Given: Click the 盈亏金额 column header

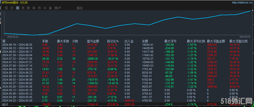Looking at the screenshot, I should pyautogui.click(x=93, y=41).
